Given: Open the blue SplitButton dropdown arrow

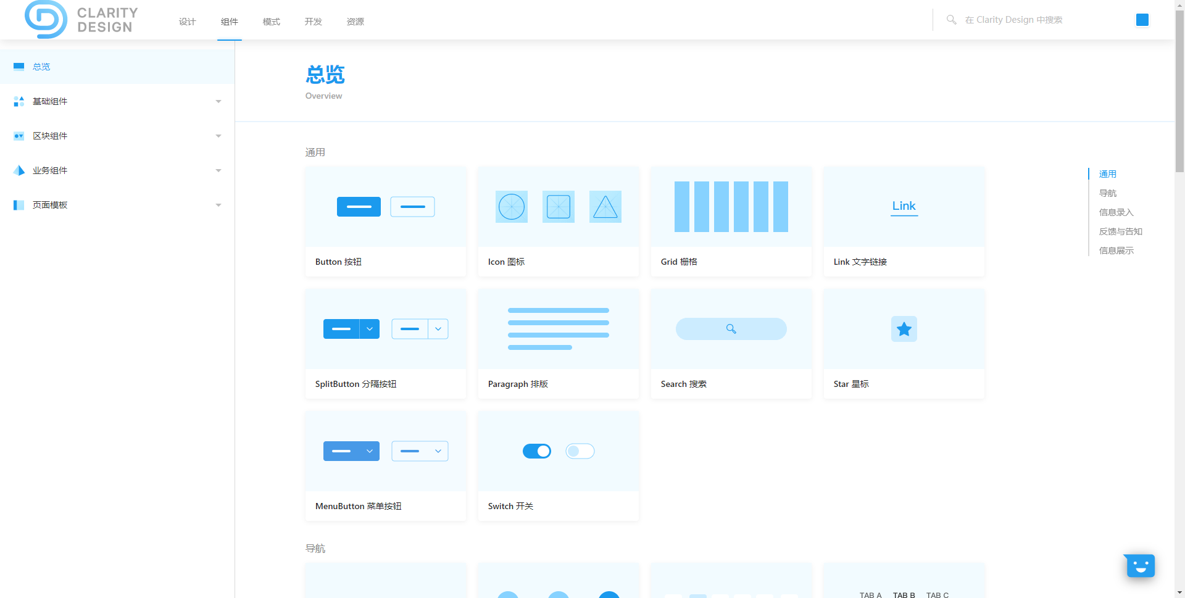Looking at the screenshot, I should point(370,329).
